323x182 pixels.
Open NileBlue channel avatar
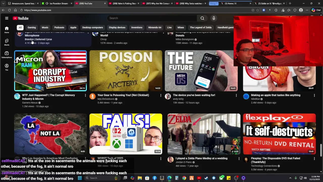pyautogui.click(x=246, y=96)
